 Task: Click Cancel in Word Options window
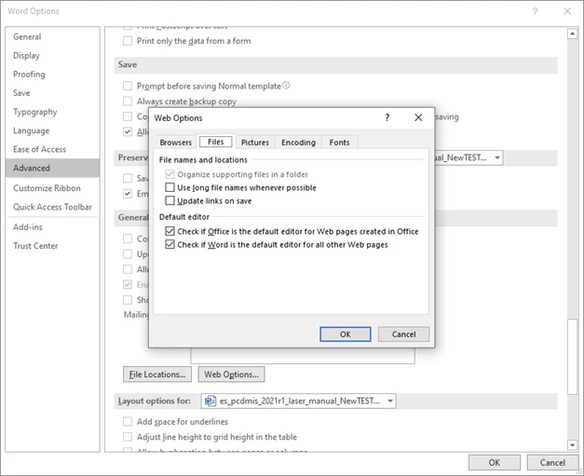(x=552, y=463)
